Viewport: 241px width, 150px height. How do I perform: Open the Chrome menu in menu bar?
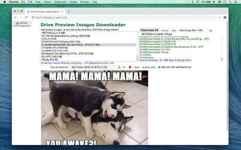[14, 2]
